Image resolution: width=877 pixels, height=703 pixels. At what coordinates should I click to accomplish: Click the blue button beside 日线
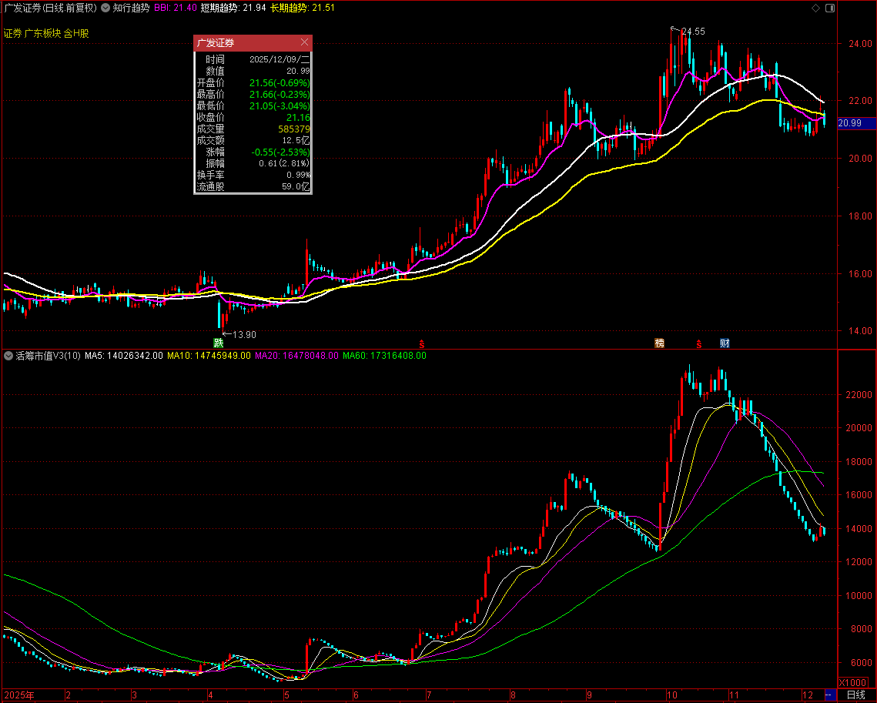click(x=828, y=695)
